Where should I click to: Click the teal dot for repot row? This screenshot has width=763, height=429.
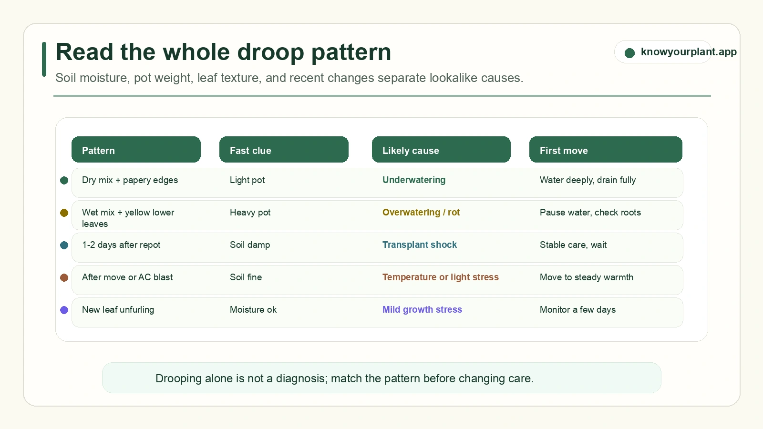pos(64,245)
